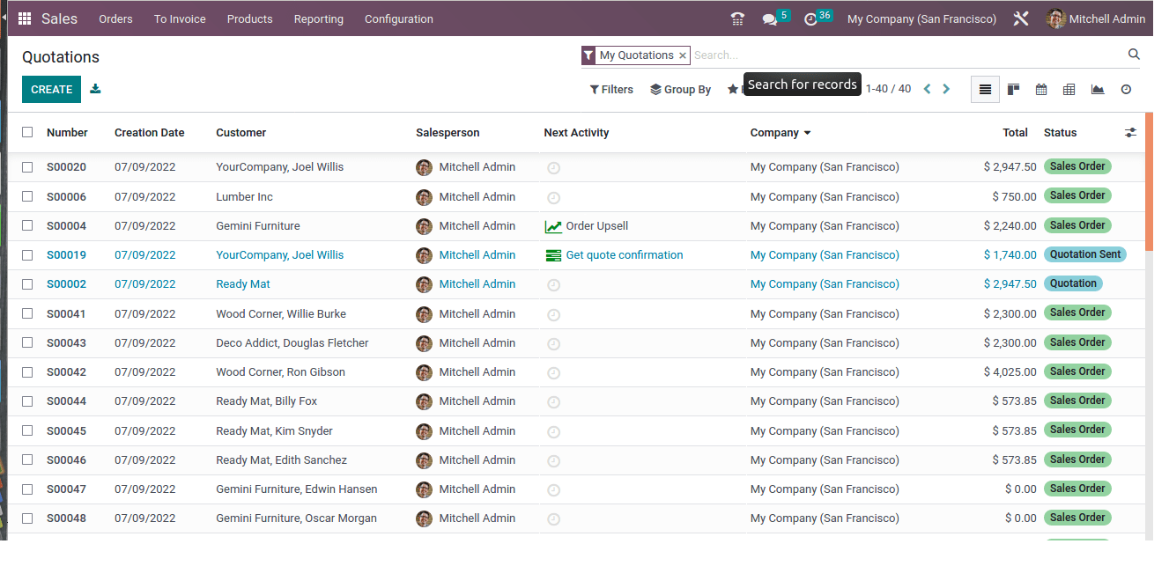
Task: Check the box for order S00041
Action: [x=27, y=313]
